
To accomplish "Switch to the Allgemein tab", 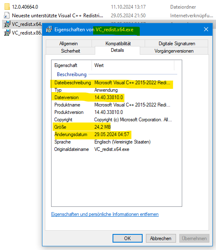I will point(68,44).
